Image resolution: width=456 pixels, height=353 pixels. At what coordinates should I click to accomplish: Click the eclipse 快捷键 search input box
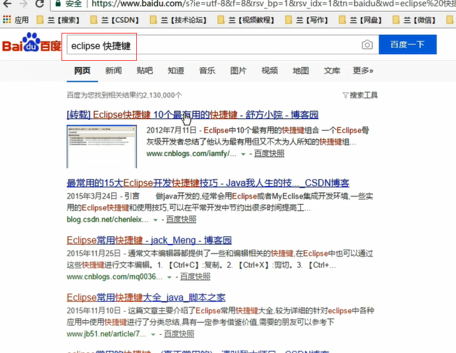click(223, 45)
